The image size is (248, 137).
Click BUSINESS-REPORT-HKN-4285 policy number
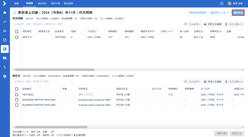tap(39, 105)
